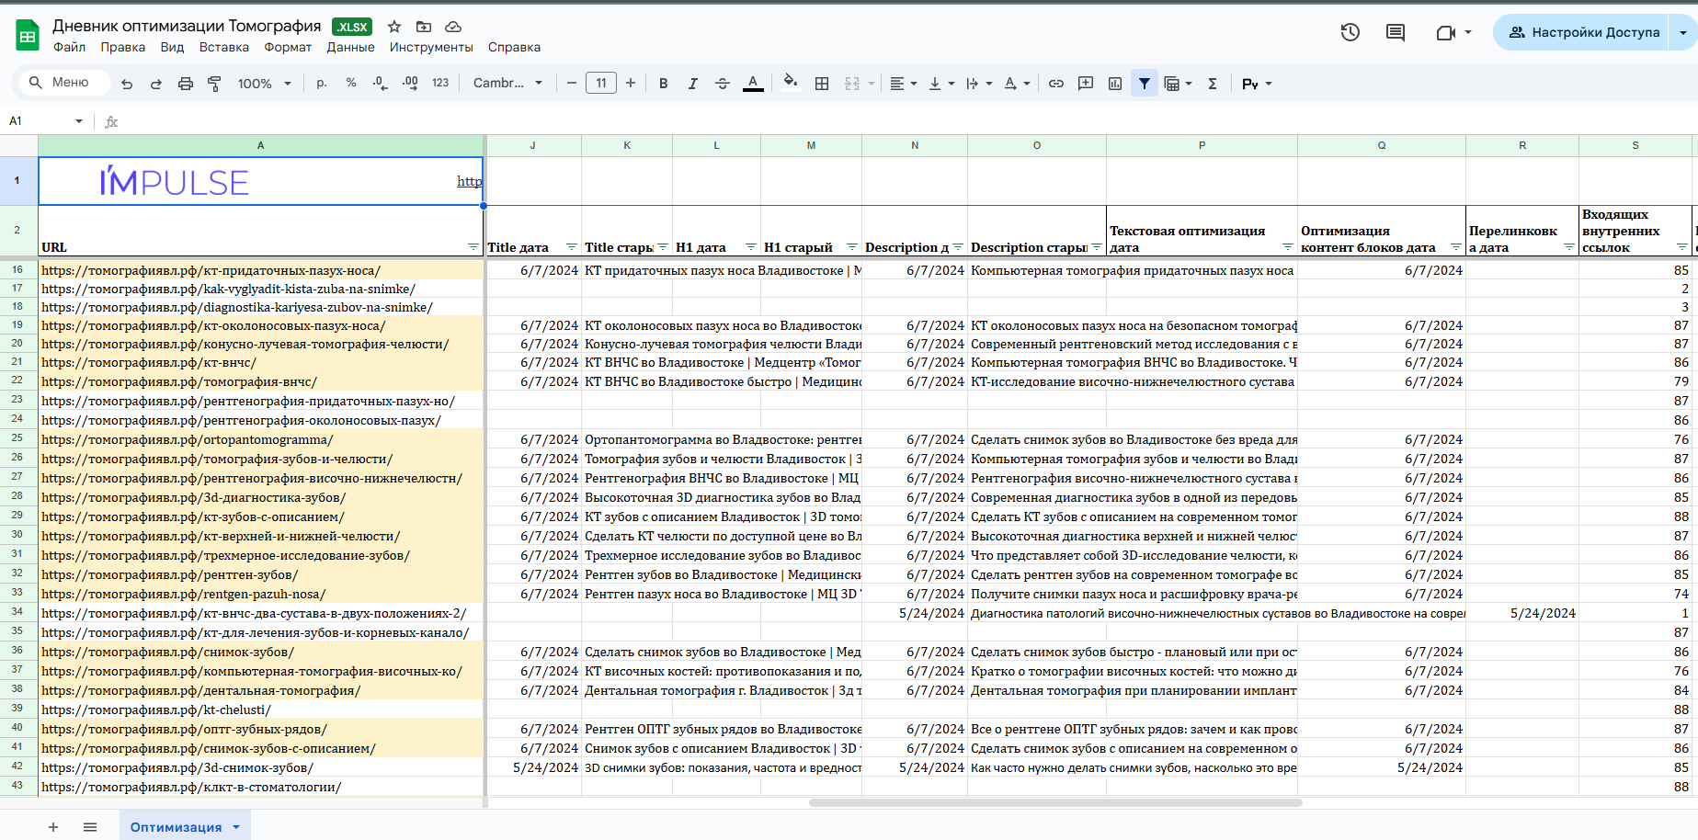Toggle the filter button in toolbar
This screenshot has height=840, width=1698.
(x=1144, y=84)
